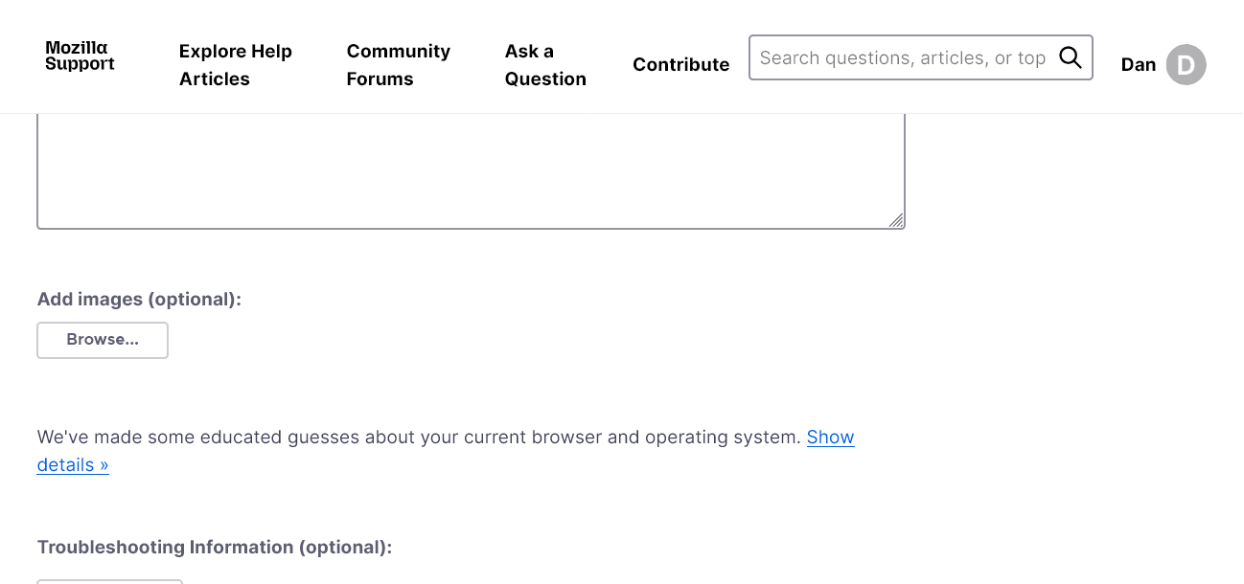The height and width of the screenshot is (584, 1244).
Task: Click the Troubleshooting Information (optional) label
Action: [x=215, y=548]
